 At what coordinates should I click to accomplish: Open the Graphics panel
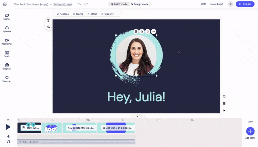point(7,67)
